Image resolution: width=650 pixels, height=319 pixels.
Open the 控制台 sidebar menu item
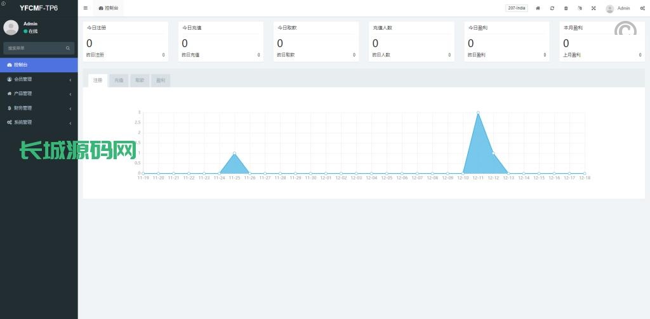pos(38,65)
